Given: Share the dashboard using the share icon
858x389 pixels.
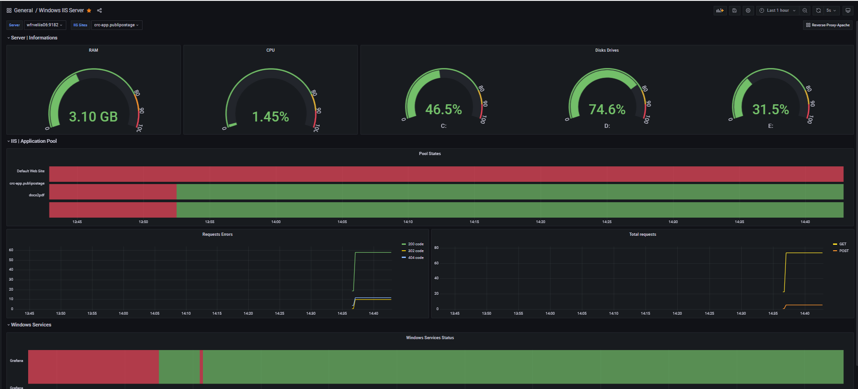Looking at the screenshot, I should click(99, 10).
